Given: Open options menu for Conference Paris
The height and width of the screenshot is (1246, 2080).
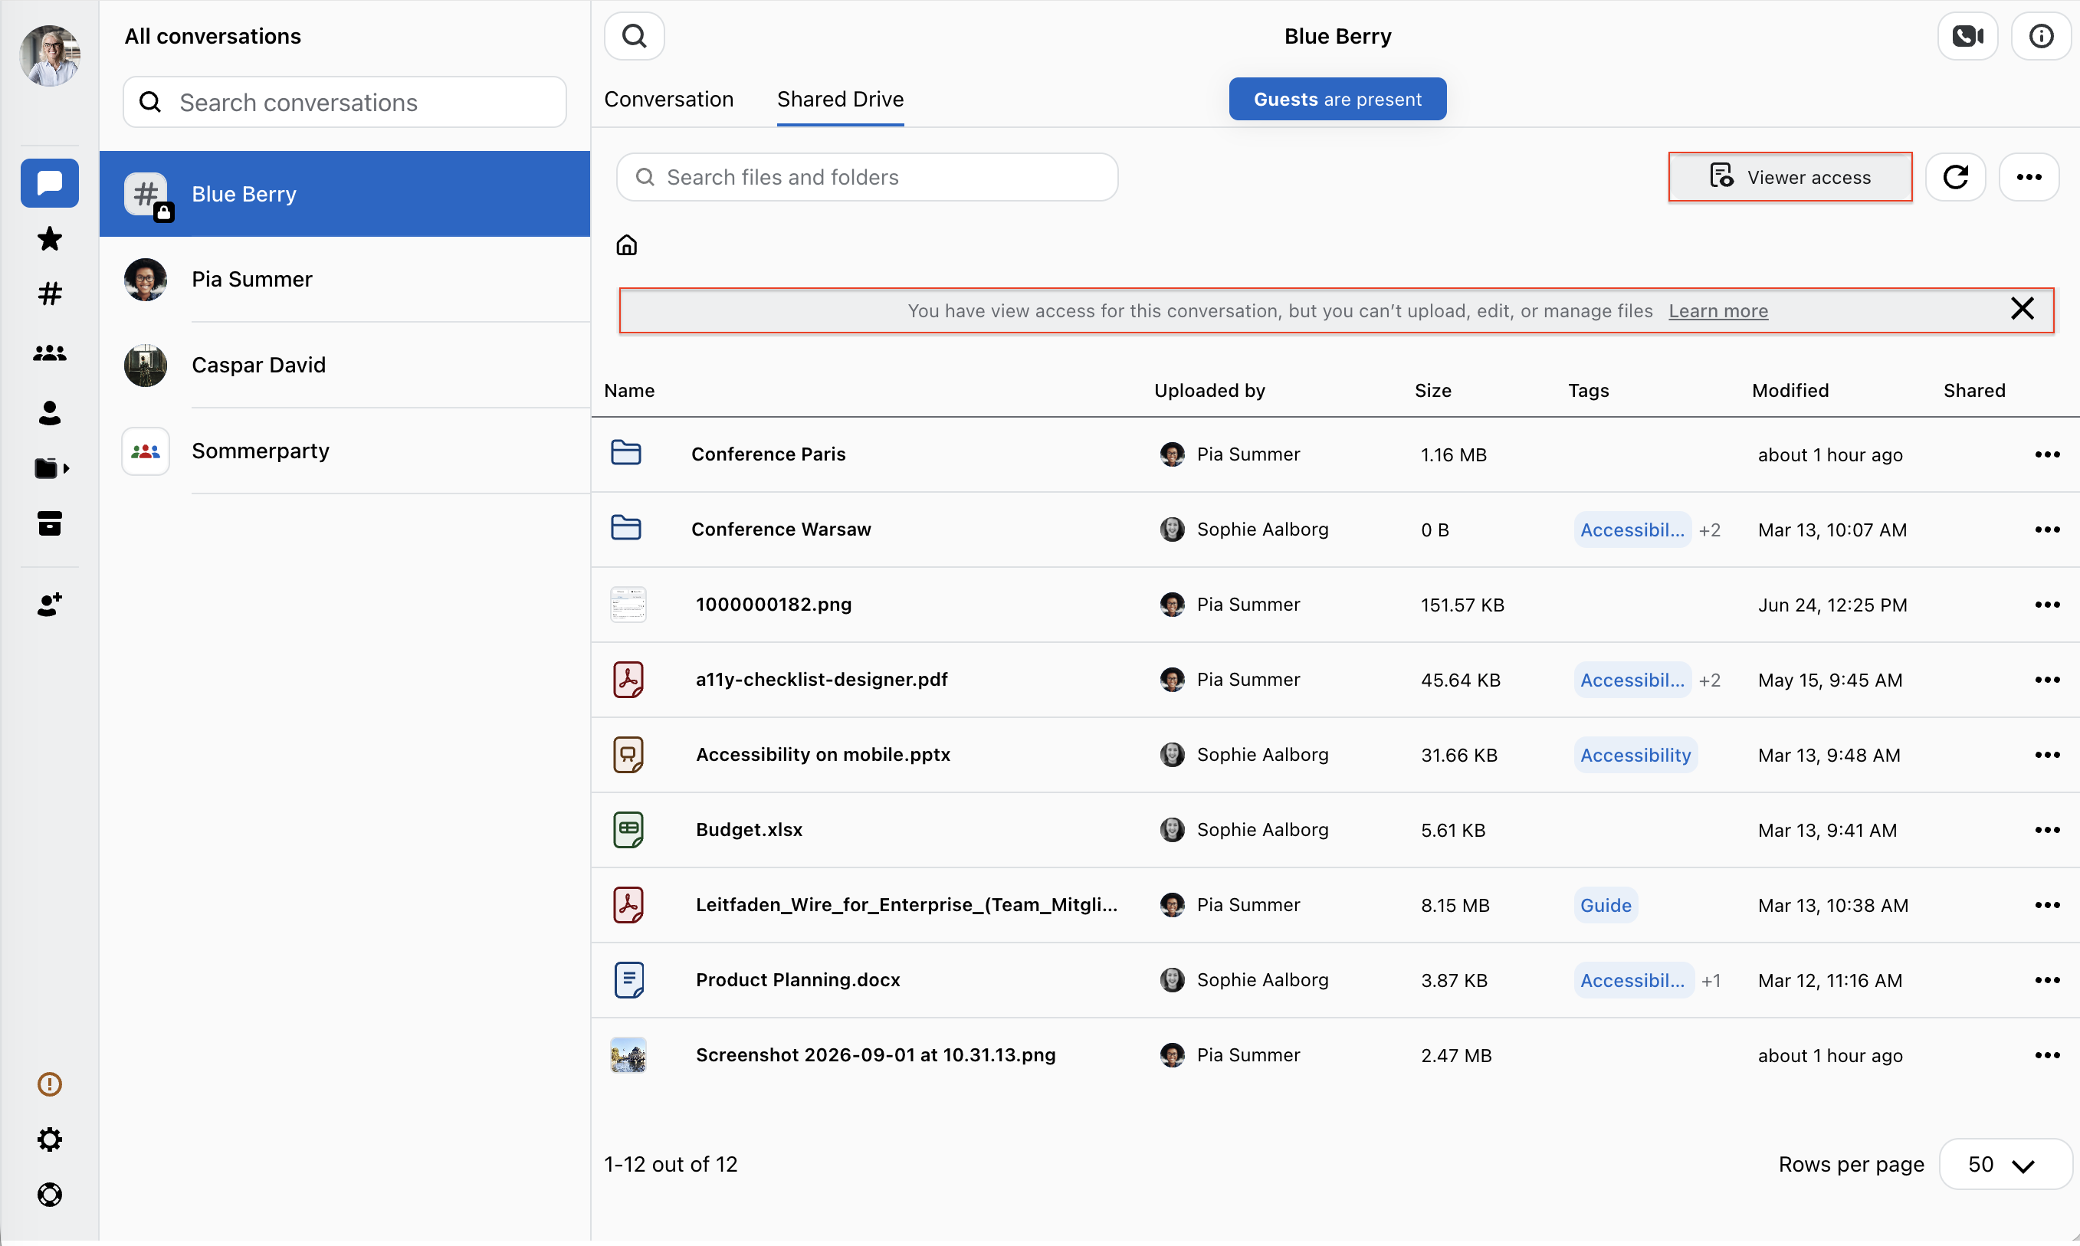Looking at the screenshot, I should pyautogui.click(x=2047, y=454).
